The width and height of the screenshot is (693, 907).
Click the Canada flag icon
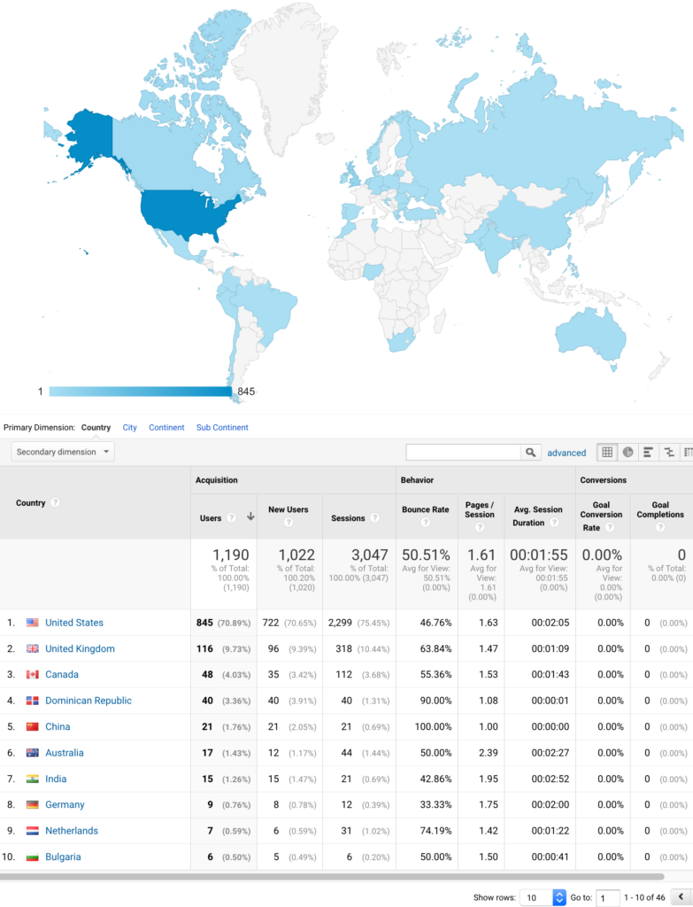click(33, 674)
